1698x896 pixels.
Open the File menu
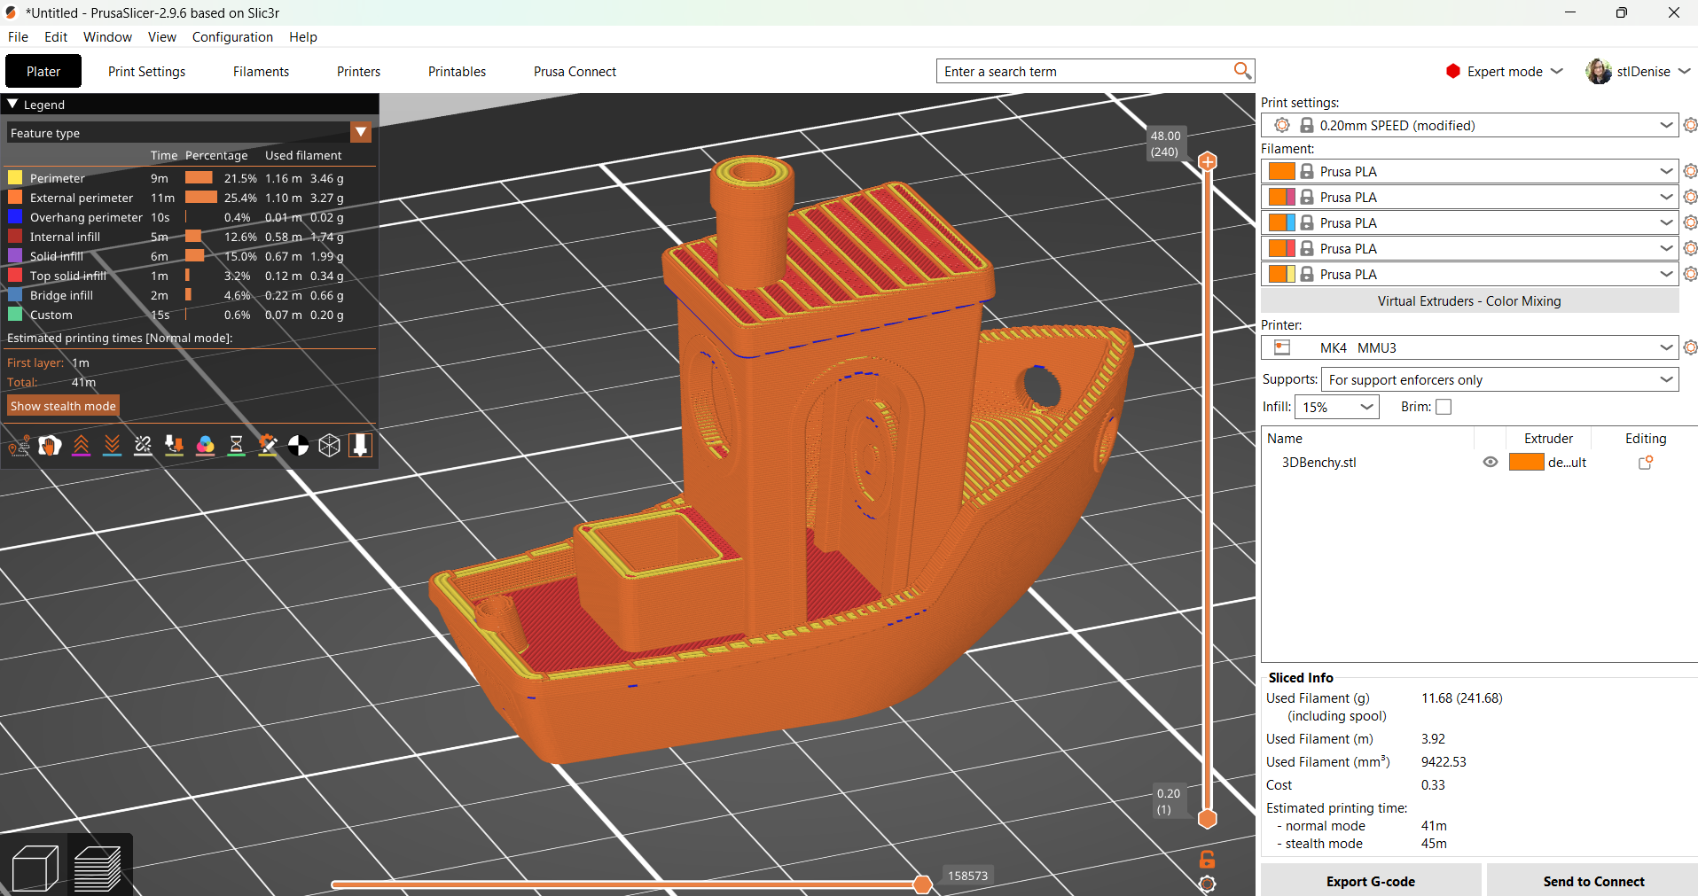click(18, 36)
